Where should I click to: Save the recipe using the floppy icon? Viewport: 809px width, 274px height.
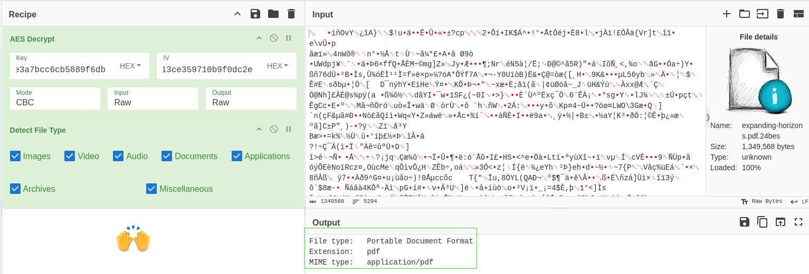255,14
